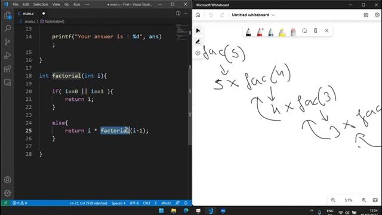The width and height of the screenshot is (382, 215).
Task: Open the Source Control view in VS Code
Action: [x=8, y=42]
